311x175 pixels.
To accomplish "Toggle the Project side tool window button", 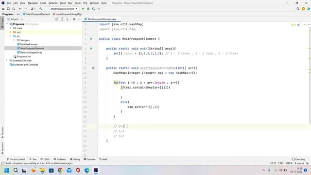I will [x=2, y=23].
